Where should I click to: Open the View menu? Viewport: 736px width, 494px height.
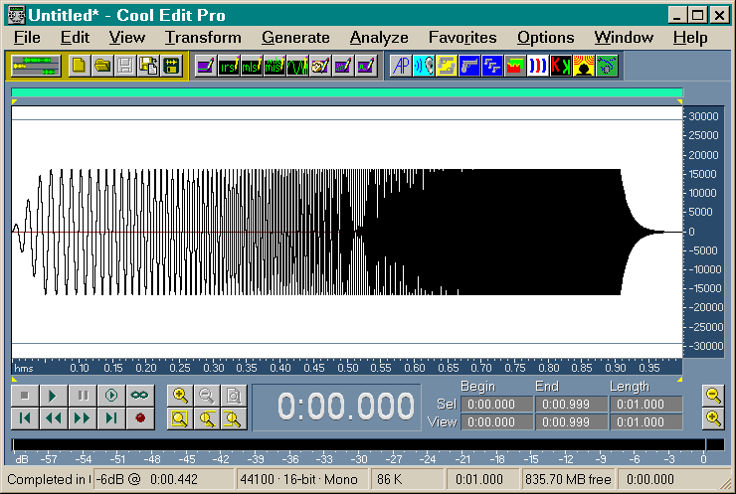[127, 38]
